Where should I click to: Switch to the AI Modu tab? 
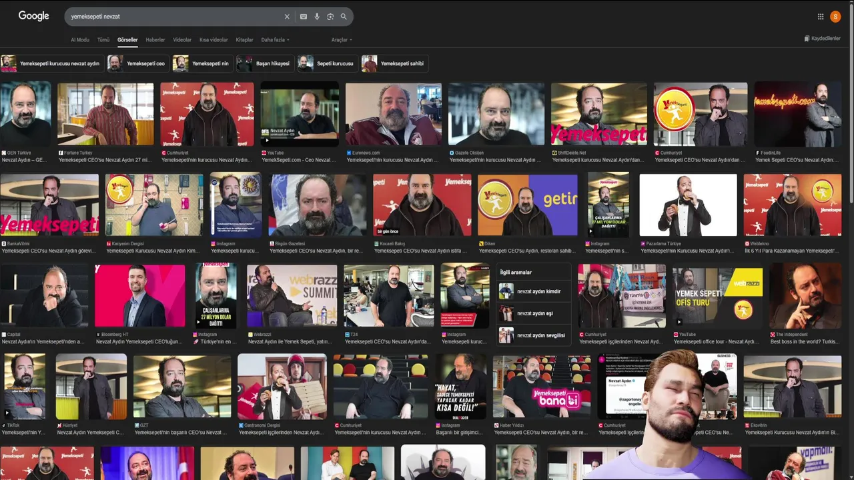80,40
